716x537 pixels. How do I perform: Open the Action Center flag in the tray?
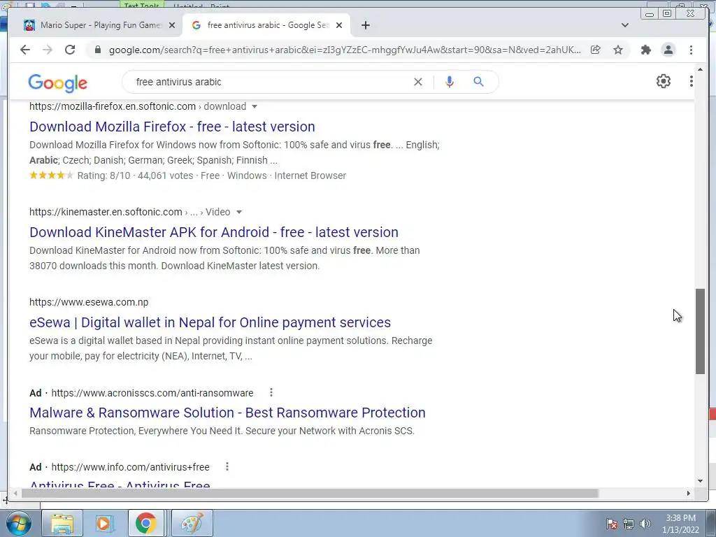coord(612,524)
